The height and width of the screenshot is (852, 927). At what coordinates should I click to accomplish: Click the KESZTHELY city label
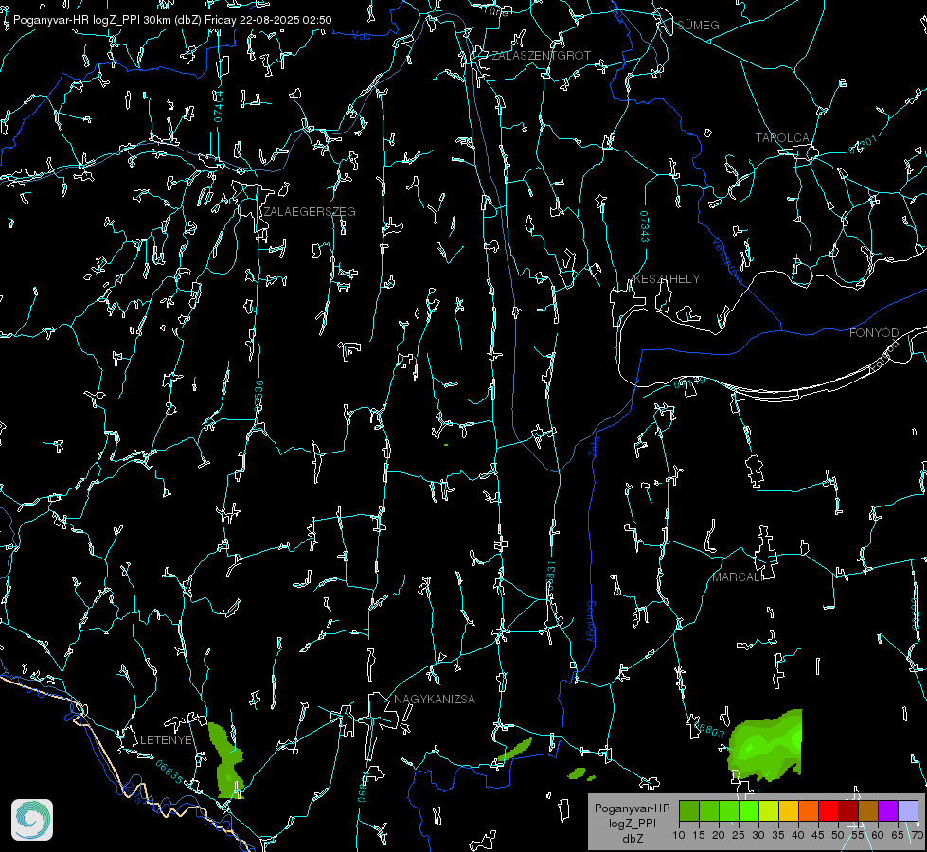click(x=667, y=278)
